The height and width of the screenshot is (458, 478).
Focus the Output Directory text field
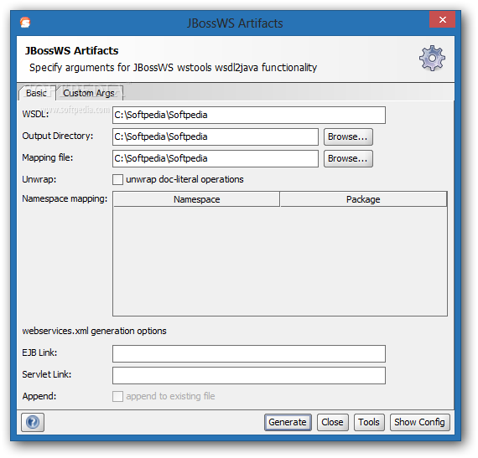[x=216, y=137]
